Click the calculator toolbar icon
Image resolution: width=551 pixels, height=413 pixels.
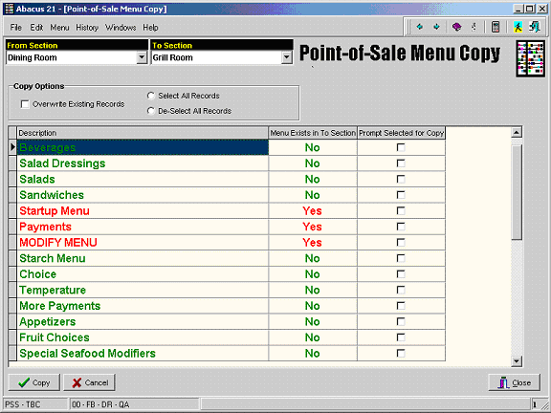496,27
